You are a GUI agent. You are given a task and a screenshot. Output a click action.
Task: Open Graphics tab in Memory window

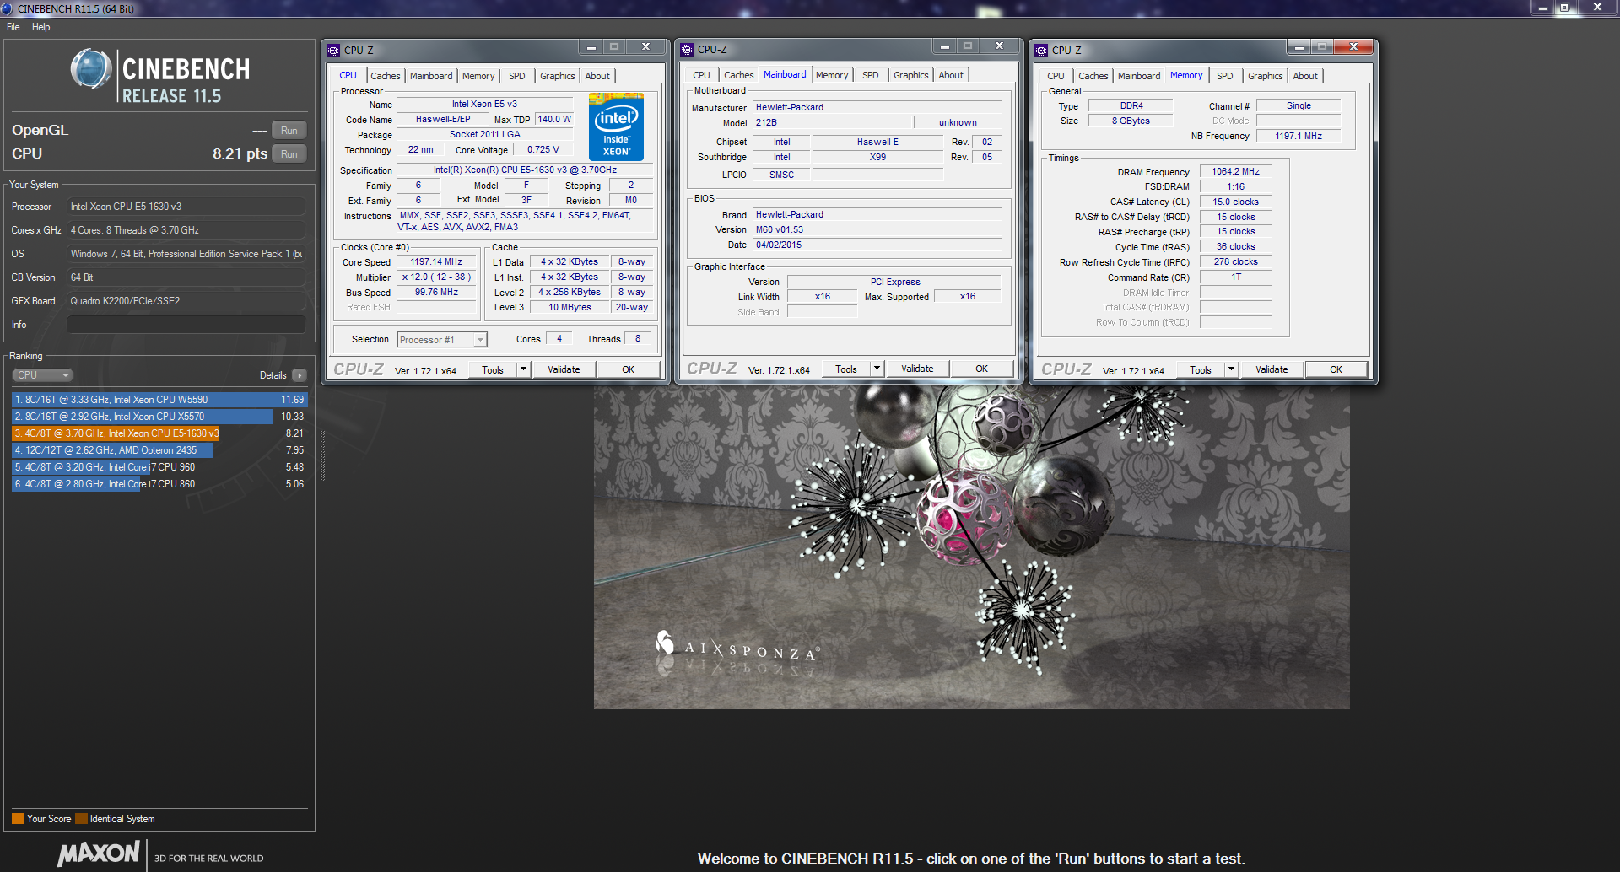coord(1266,76)
